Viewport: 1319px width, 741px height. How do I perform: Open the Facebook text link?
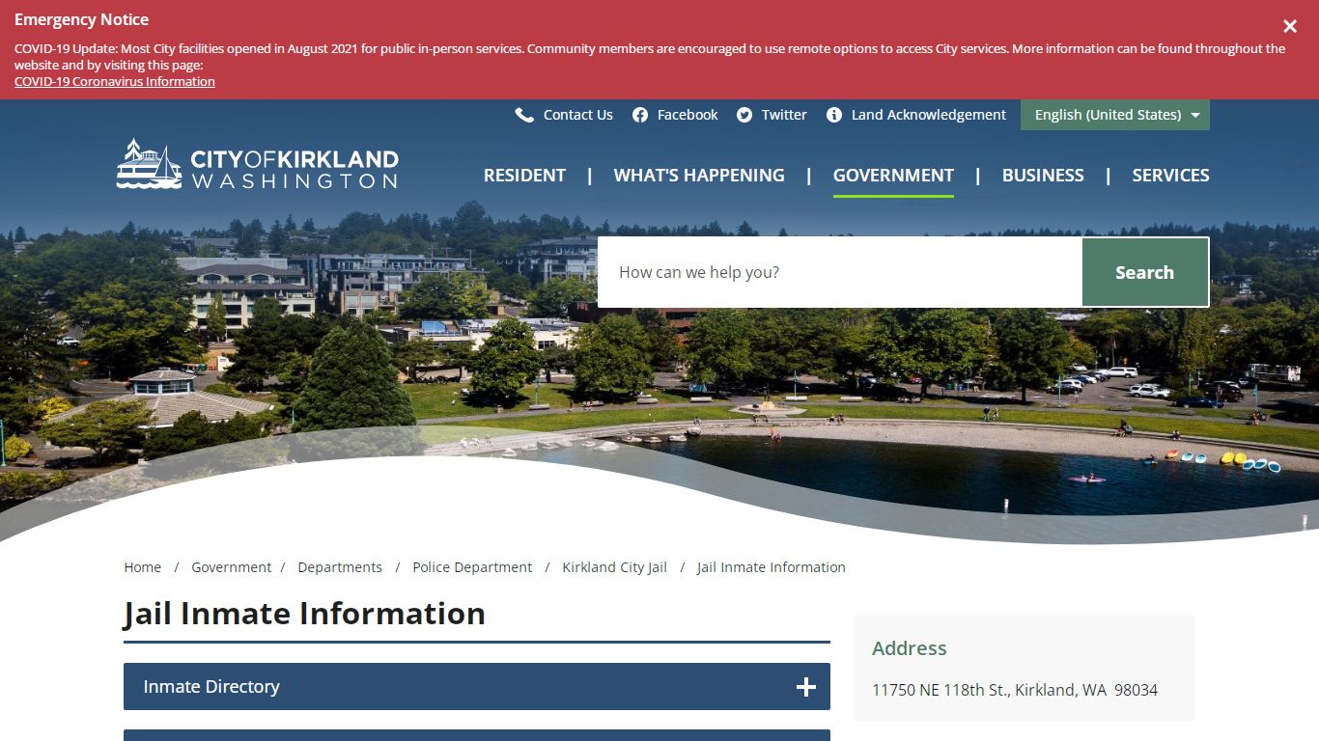coord(688,115)
